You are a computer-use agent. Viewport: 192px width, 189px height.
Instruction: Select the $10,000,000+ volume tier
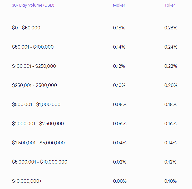(27, 181)
